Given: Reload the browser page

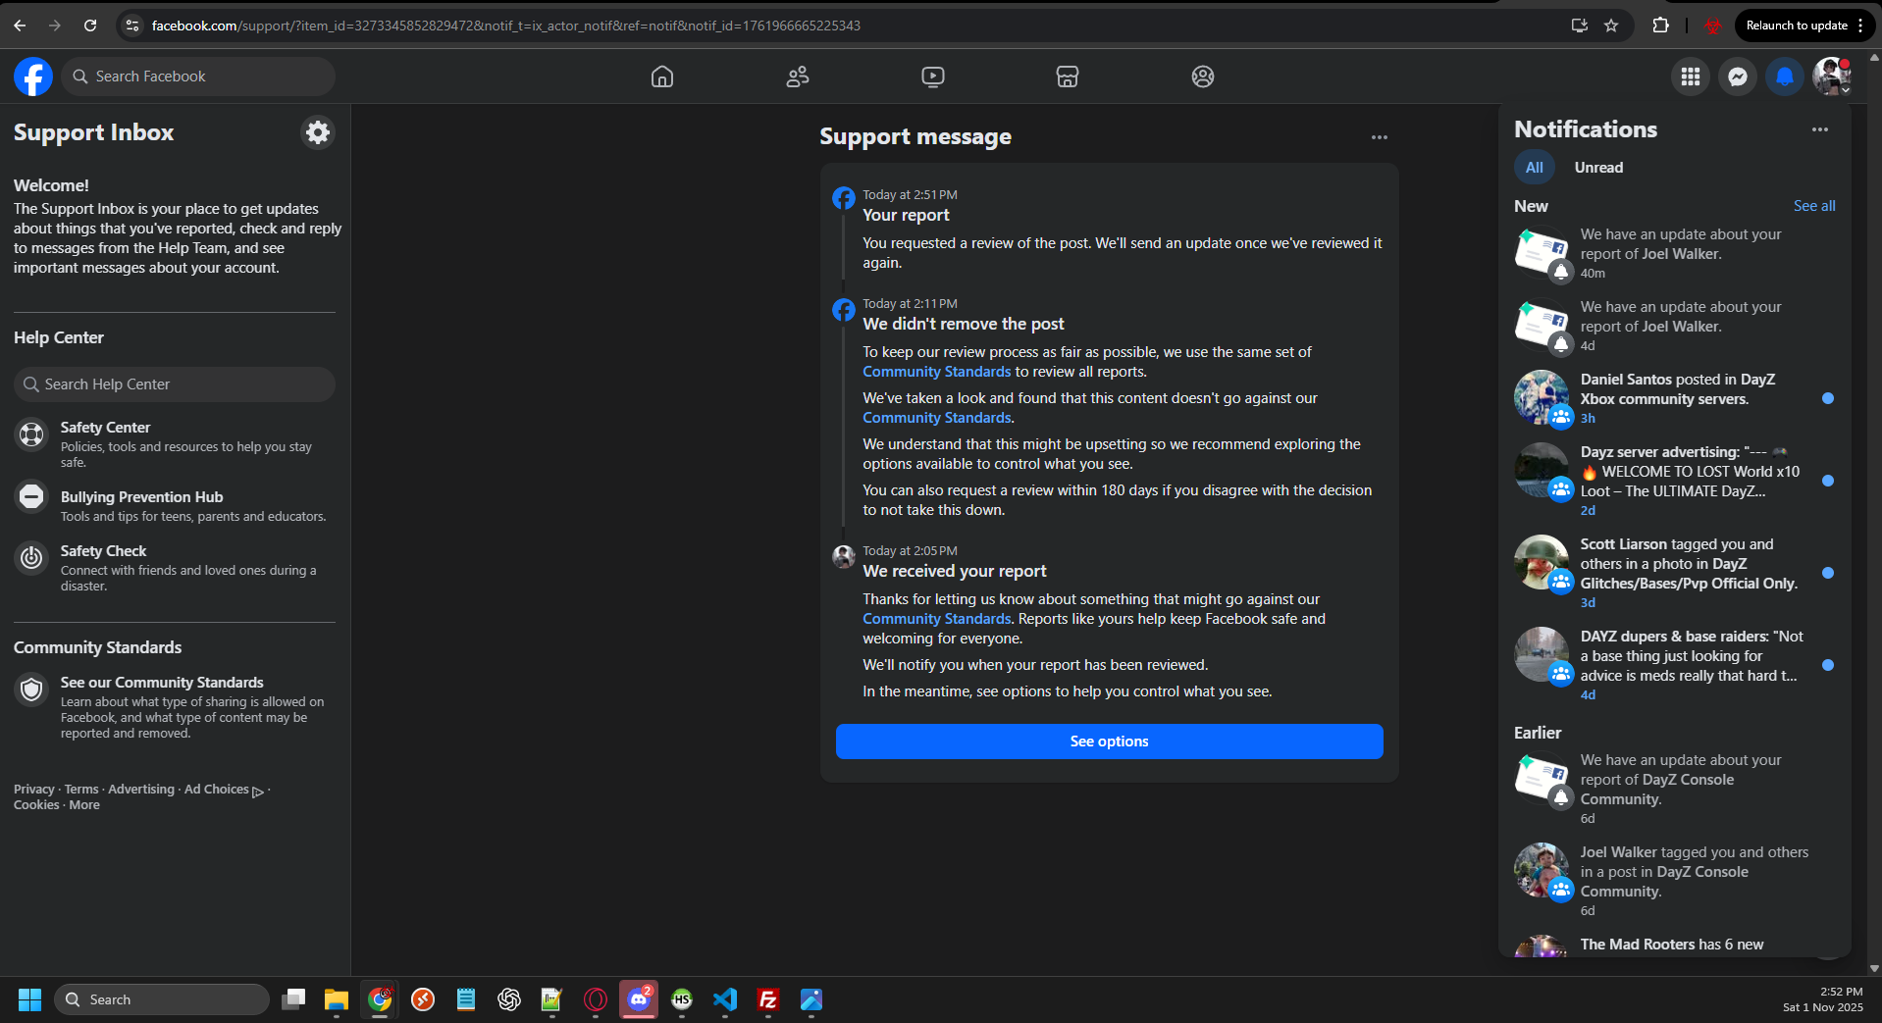Looking at the screenshot, I should (x=90, y=26).
